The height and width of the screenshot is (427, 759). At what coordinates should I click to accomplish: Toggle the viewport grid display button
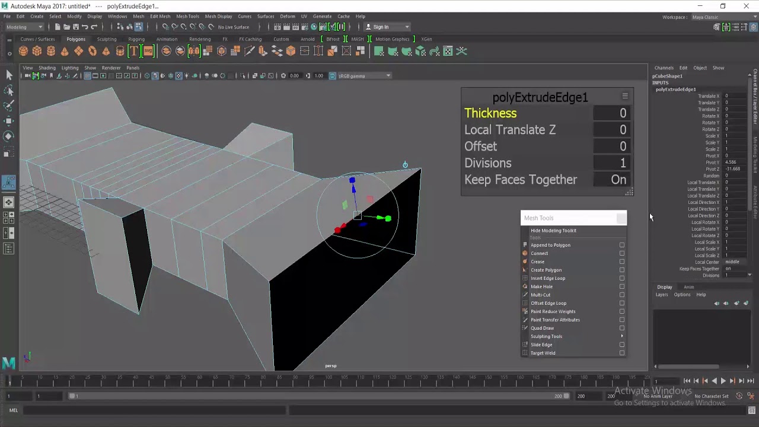[x=88, y=76]
